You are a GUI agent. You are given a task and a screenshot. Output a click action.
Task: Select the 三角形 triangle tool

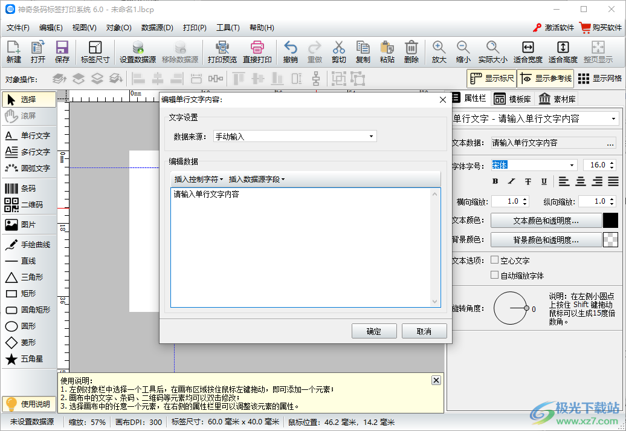pyautogui.click(x=29, y=277)
